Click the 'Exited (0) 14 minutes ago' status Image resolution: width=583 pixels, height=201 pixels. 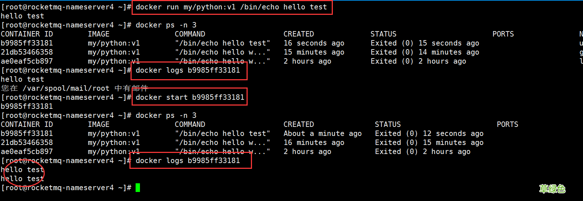click(425, 52)
